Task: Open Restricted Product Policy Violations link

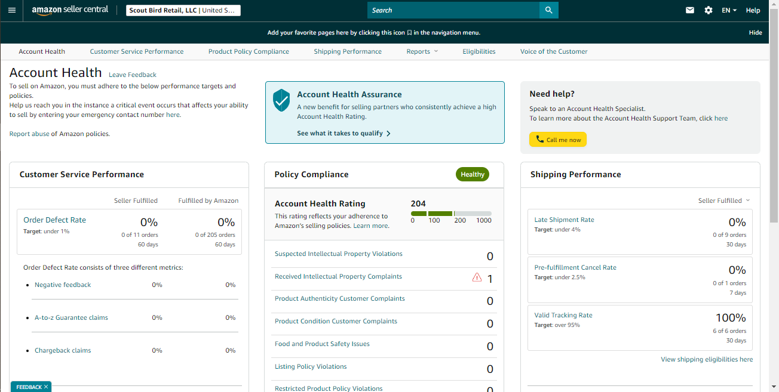Action: [329, 388]
